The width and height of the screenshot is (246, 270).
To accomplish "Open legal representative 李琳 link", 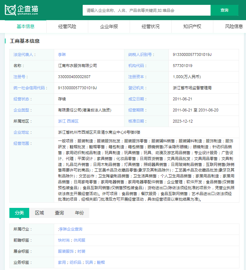I will click(x=62, y=54).
